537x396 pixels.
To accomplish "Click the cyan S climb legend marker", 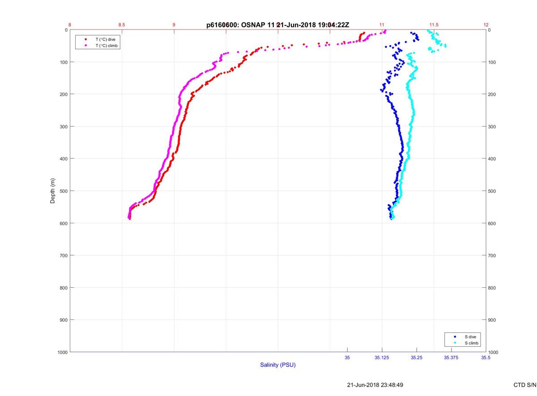I will tap(455, 343).
